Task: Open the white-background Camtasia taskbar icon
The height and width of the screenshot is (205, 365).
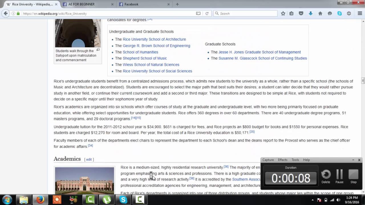Action: [x=140, y=200]
